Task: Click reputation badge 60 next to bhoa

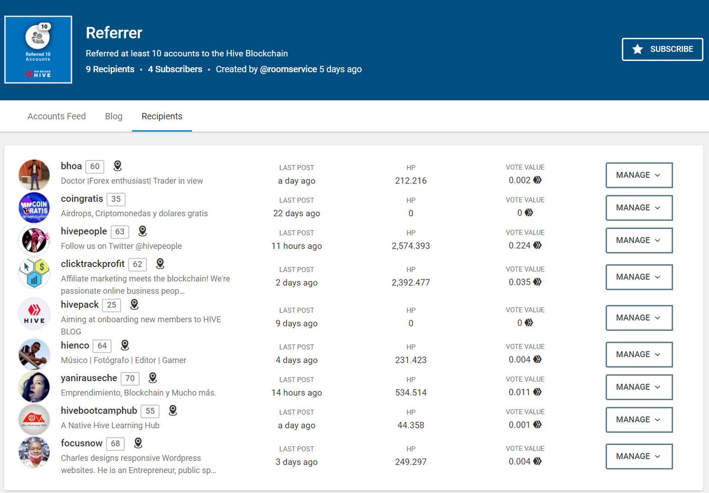Action: pyautogui.click(x=95, y=166)
